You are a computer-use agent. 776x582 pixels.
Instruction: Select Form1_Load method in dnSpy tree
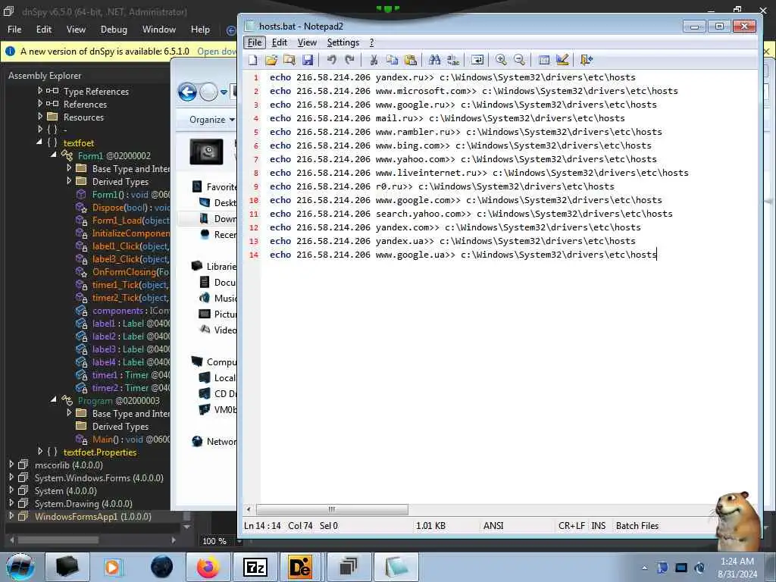130,221
